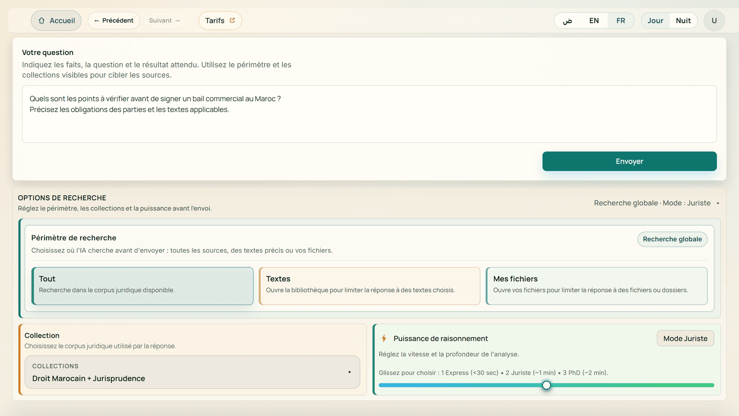Select the Textes search scope card

[x=369, y=286]
